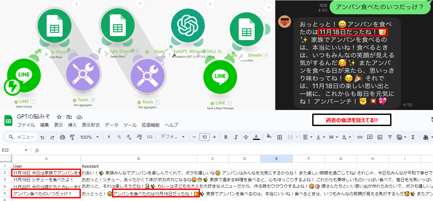Click the borders grid icon
Screen dimensions: 433x201
click(280, 137)
